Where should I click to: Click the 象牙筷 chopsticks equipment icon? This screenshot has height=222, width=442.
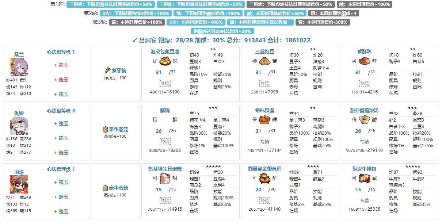[108, 70]
